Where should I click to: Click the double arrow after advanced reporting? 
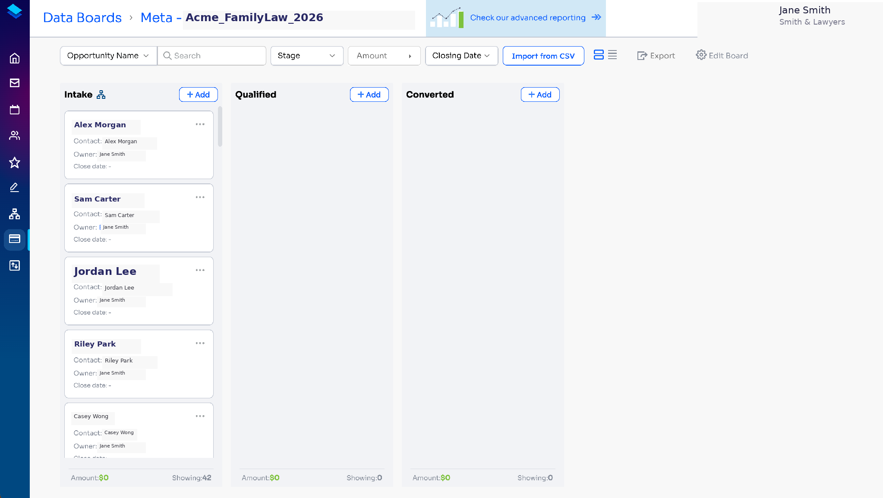[596, 17]
